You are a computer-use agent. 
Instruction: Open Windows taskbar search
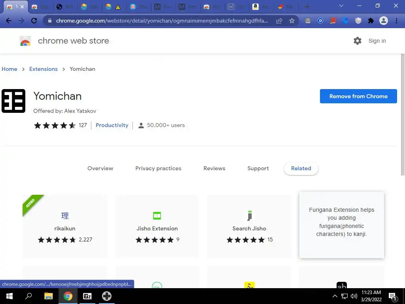click(x=28, y=296)
